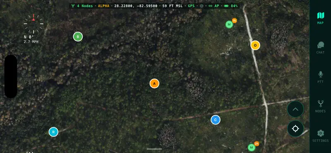Select the M marker with 2h badge
Viewport: 331px width, 153px height.
(x=251, y=147)
